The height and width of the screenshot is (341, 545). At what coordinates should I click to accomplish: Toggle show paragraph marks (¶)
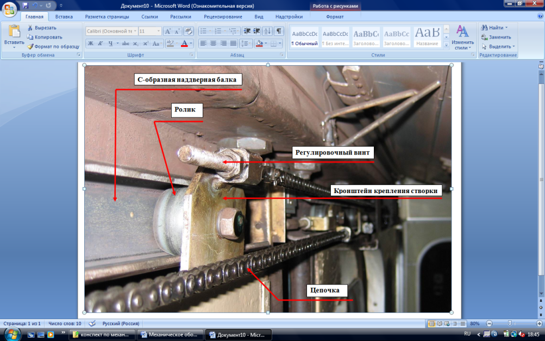click(x=279, y=32)
